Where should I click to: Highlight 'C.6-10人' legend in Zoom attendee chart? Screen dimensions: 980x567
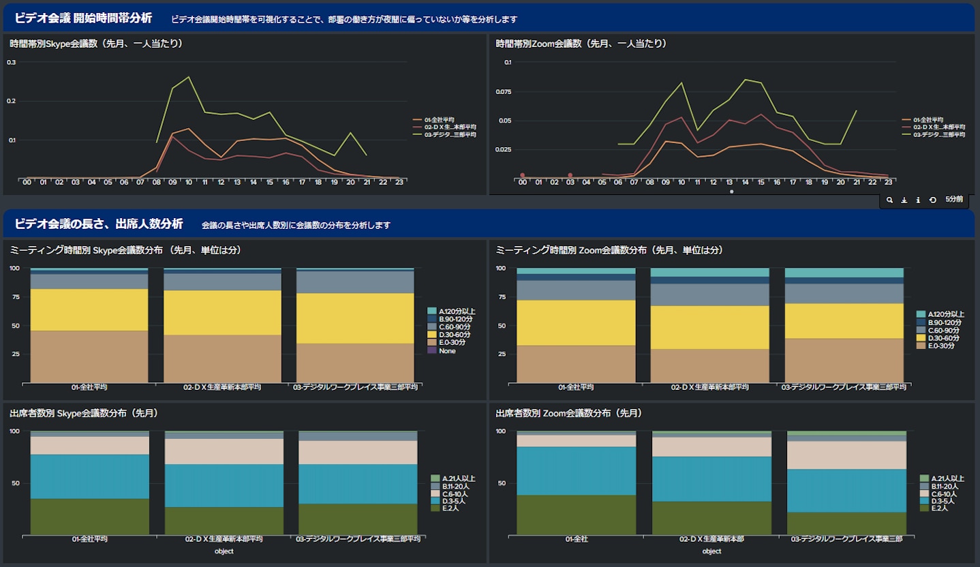[938, 493]
